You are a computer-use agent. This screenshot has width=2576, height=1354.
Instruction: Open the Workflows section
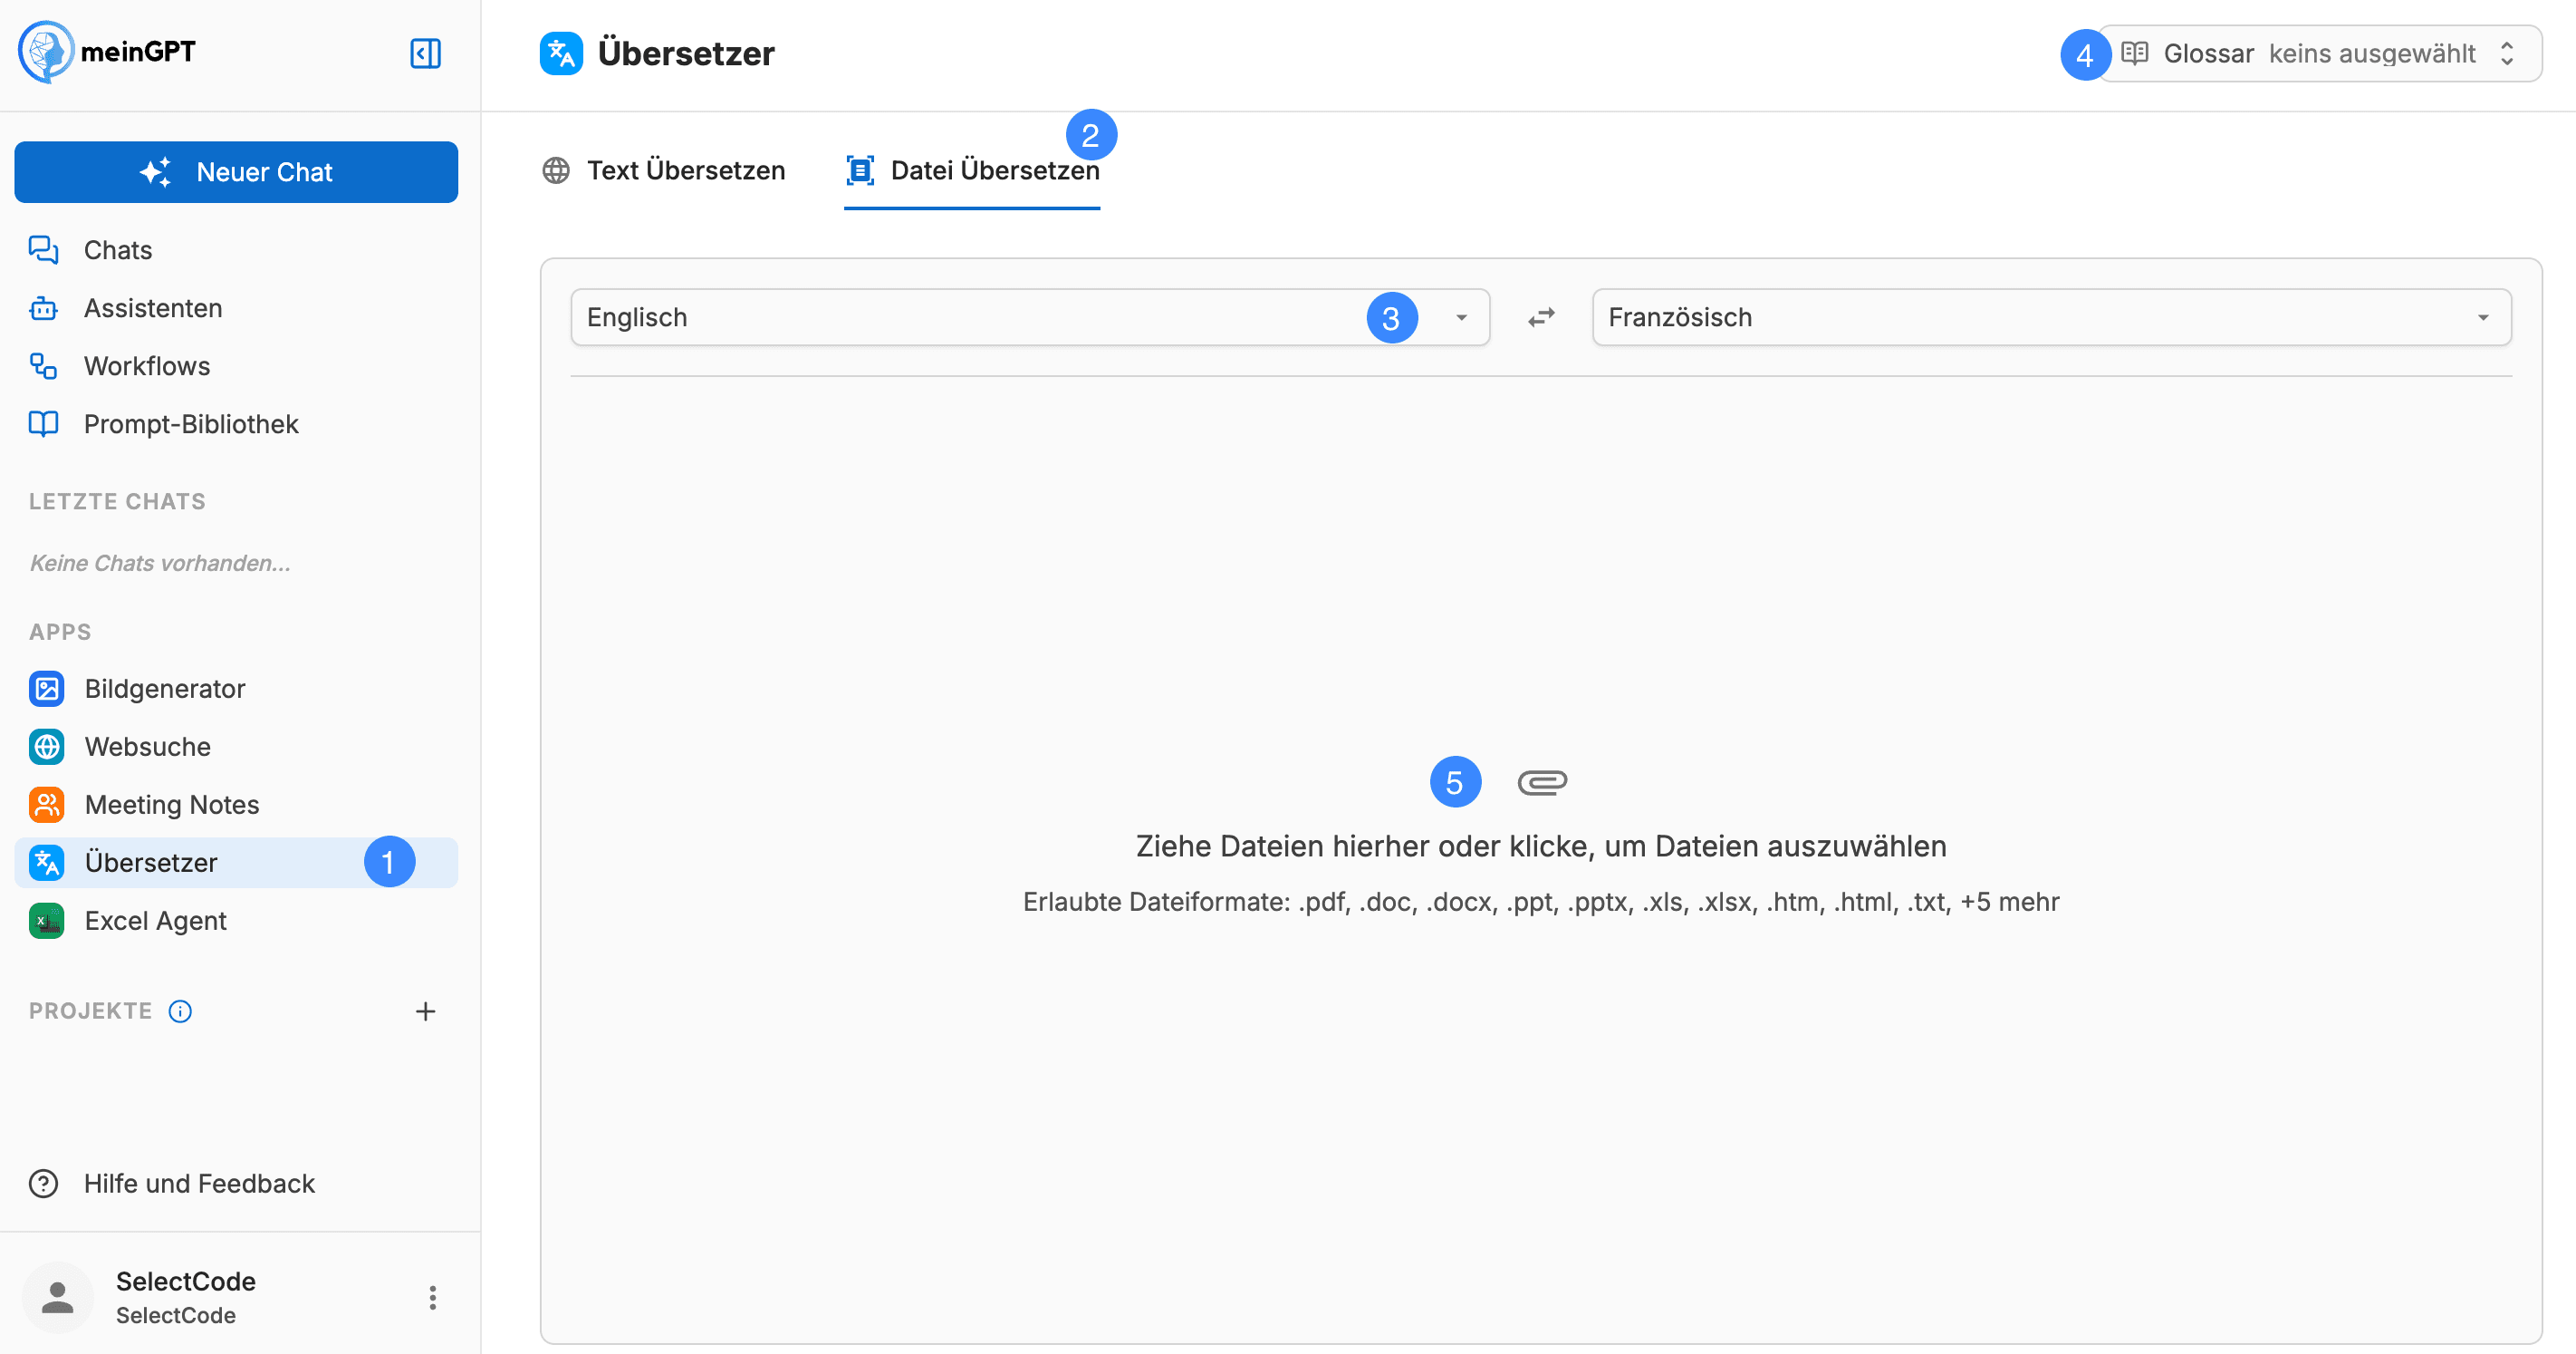pyautogui.click(x=146, y=365)
